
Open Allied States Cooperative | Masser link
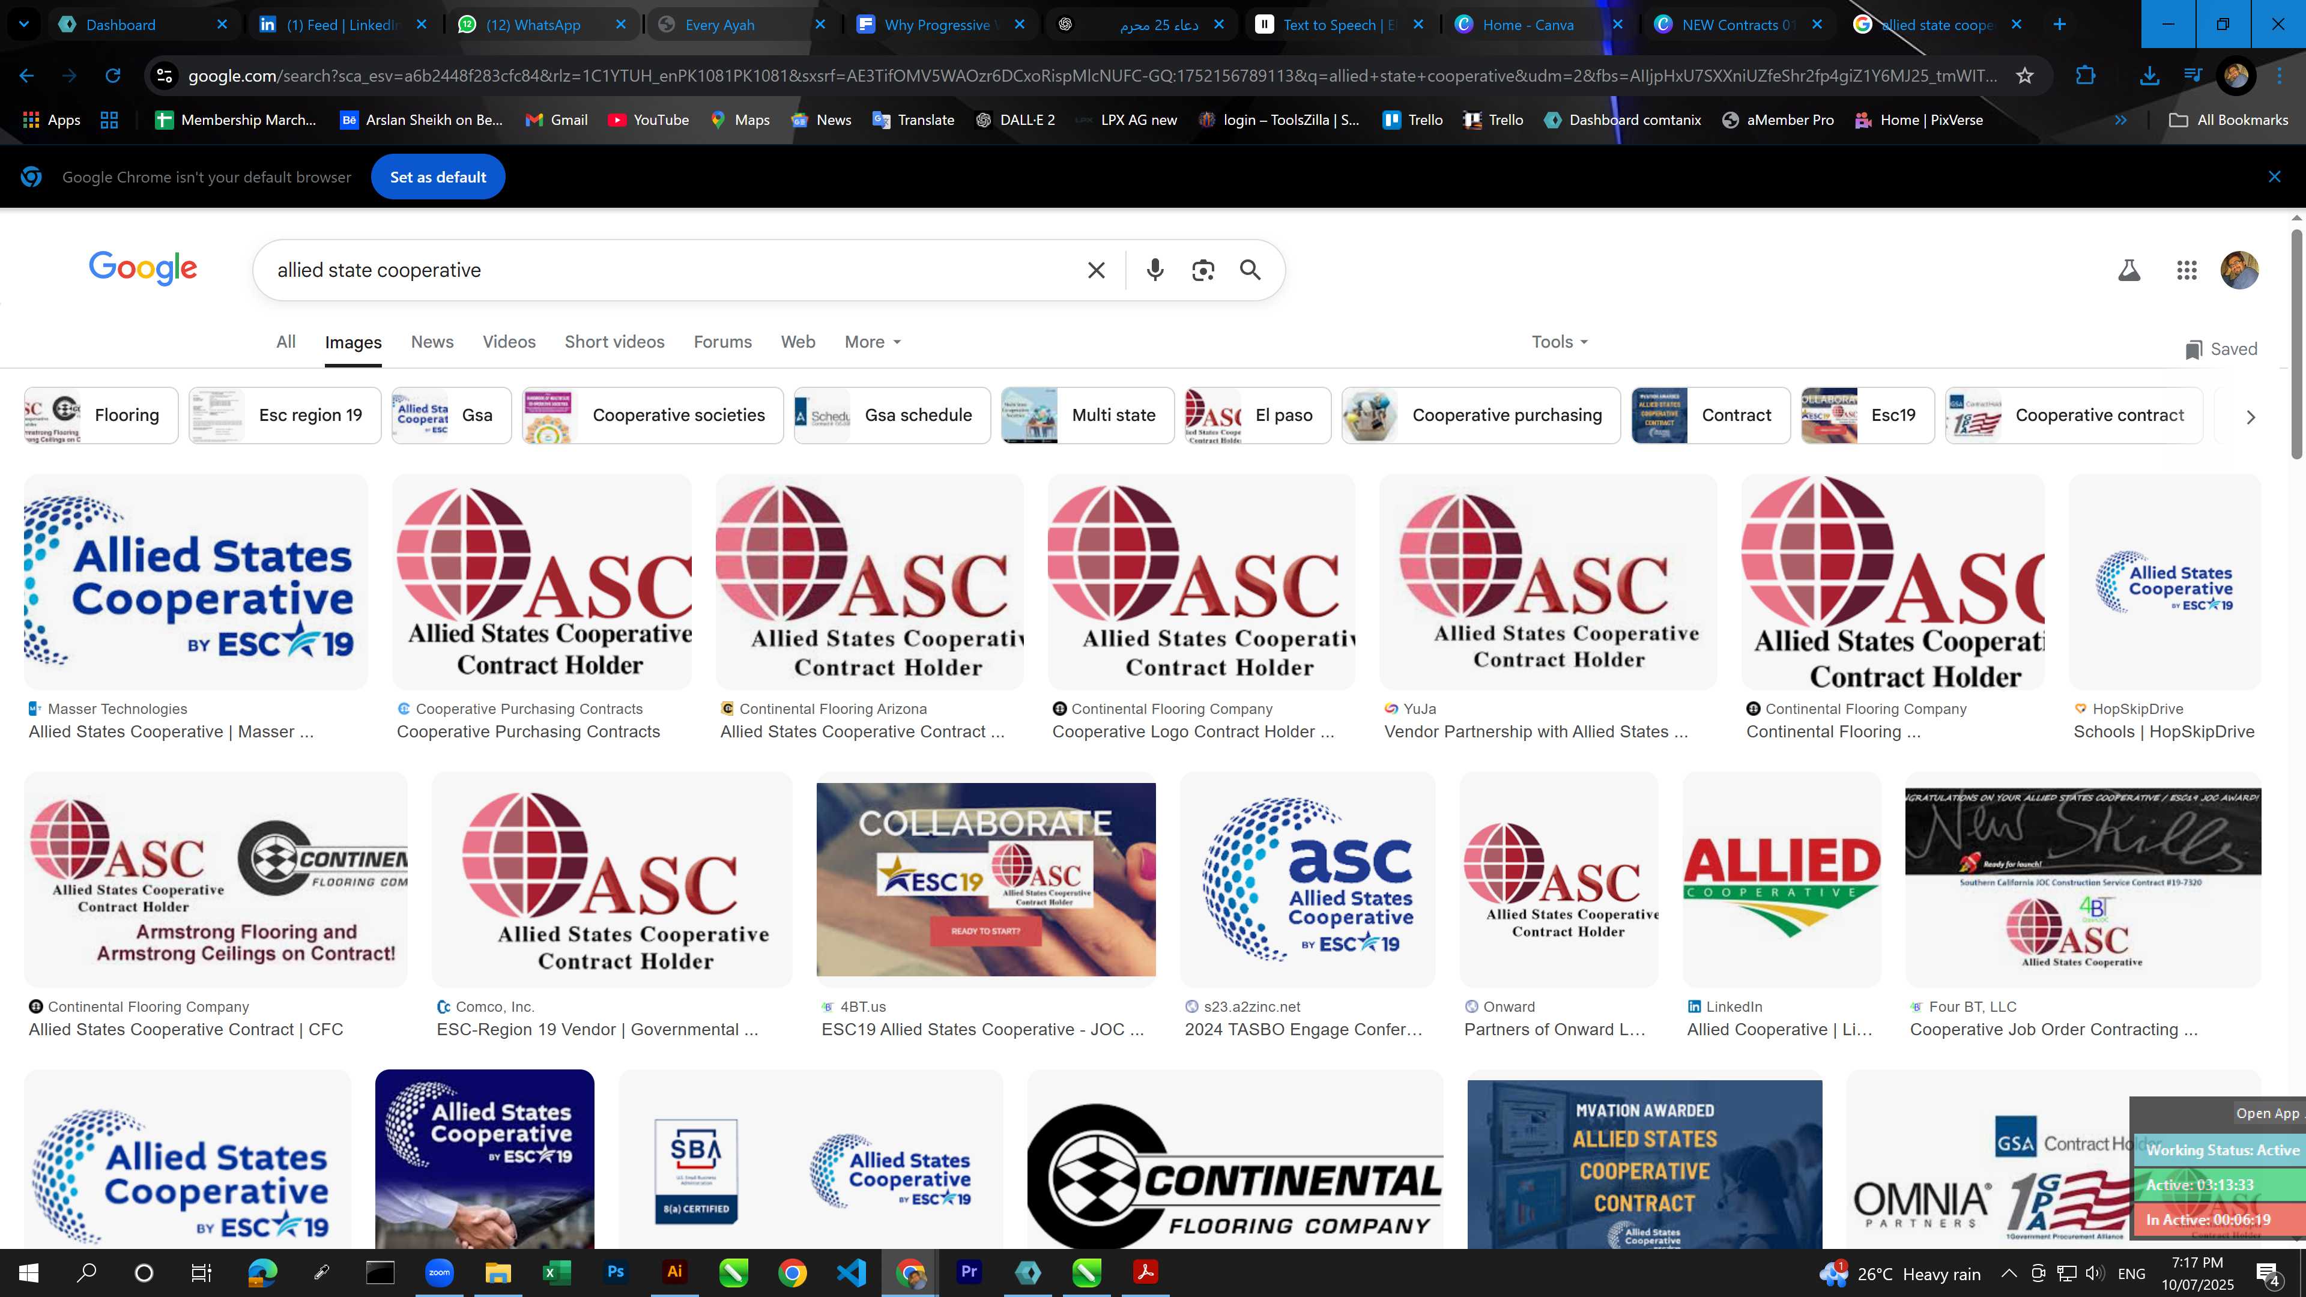tap(171, 731)
